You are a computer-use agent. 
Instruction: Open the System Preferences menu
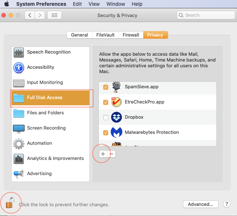[41, 4]
